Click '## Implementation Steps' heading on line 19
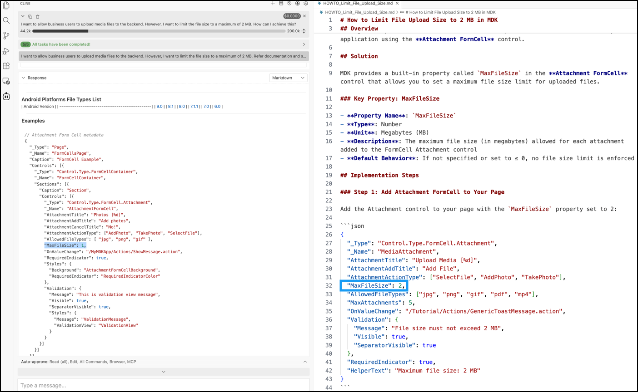 [x=379, y=175]
